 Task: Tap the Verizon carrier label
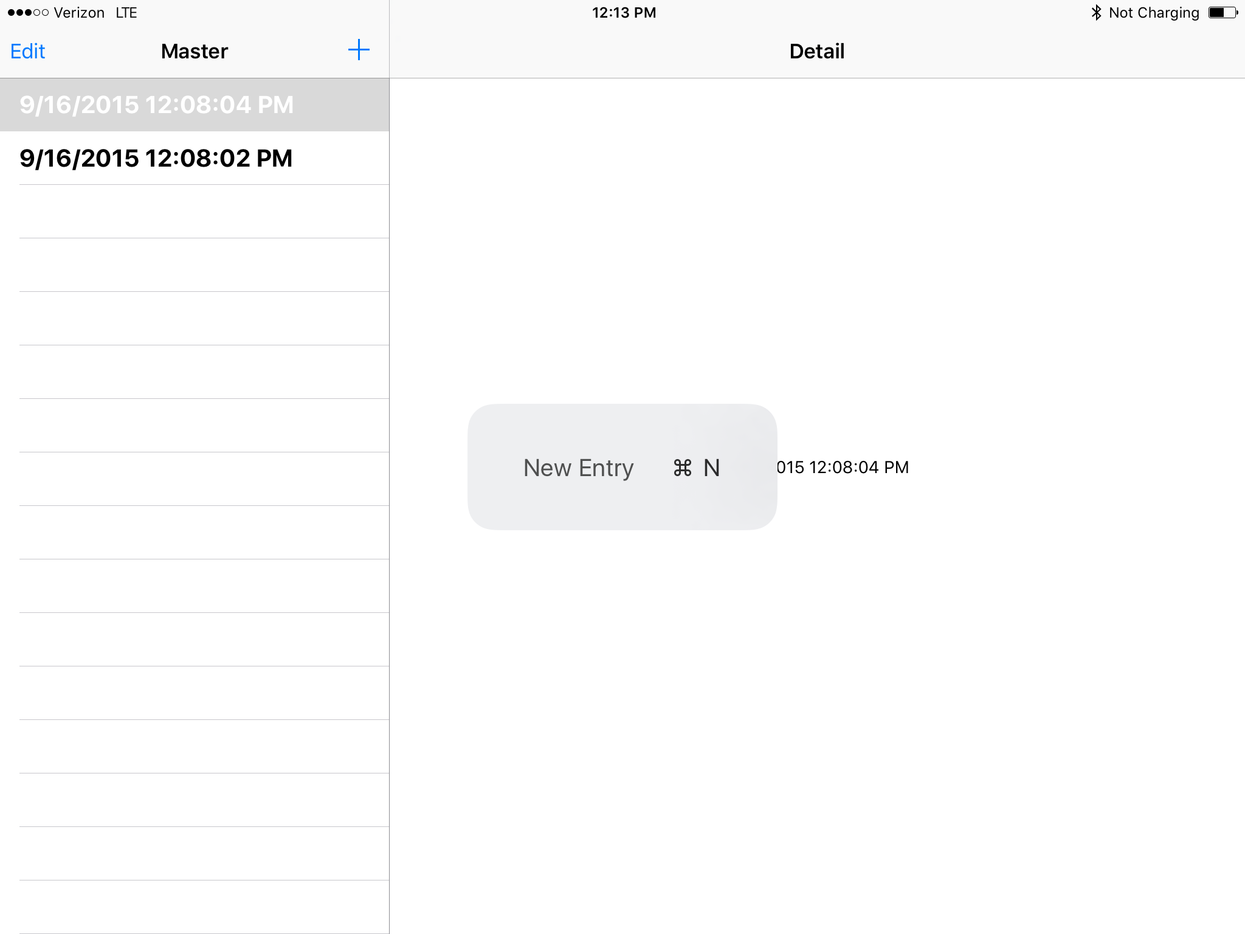tap(79, 12)
